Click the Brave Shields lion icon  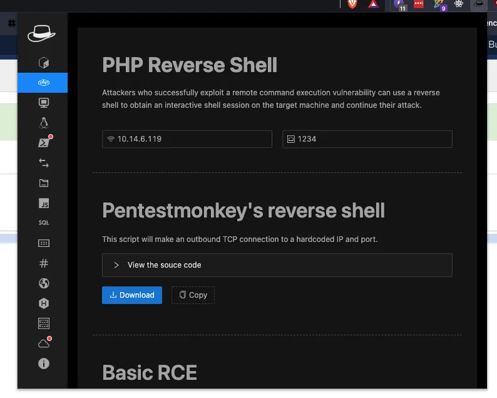click(352, 4)
